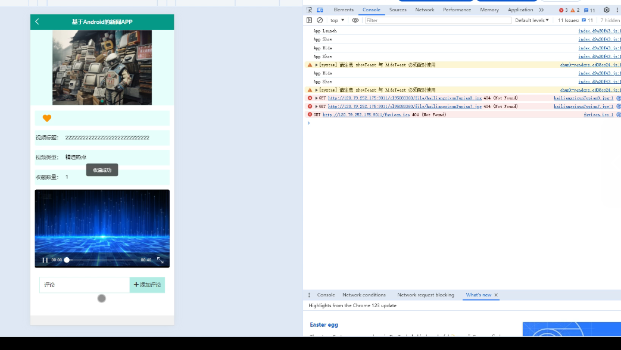Click the 11 Issues link
Viewport: 621px width, 350px height.
click(576, 20)
